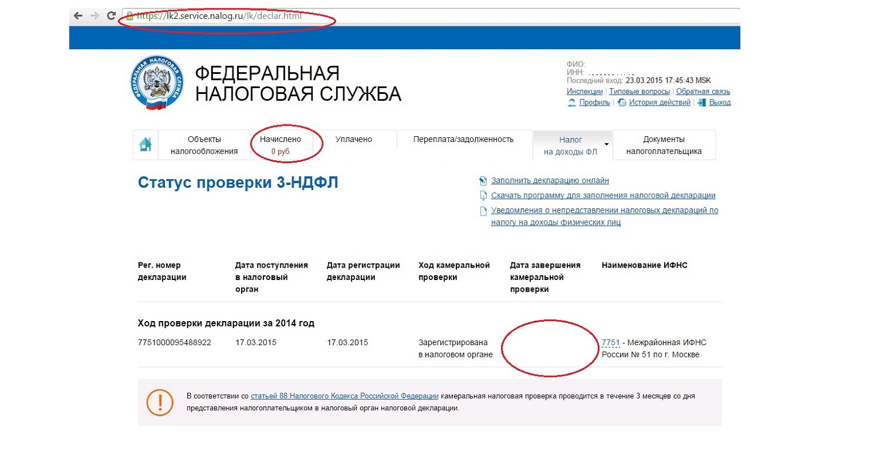This screenshot has width=880, height=462.
Task: Click Межрайонная ИФНС России № 51 text
Action: coord(655,349)
